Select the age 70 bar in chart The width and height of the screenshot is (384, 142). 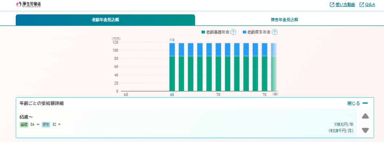coord(218,67)
